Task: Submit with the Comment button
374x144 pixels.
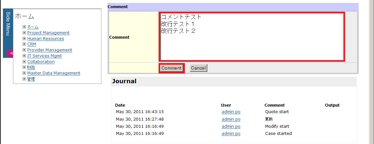Action: point(172,68)
